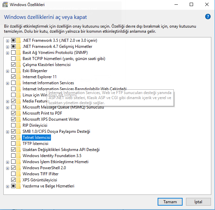Minimize the Windows Özellikleri dialog
This screenshot has height=210, width=215.
tap(176, 4)
